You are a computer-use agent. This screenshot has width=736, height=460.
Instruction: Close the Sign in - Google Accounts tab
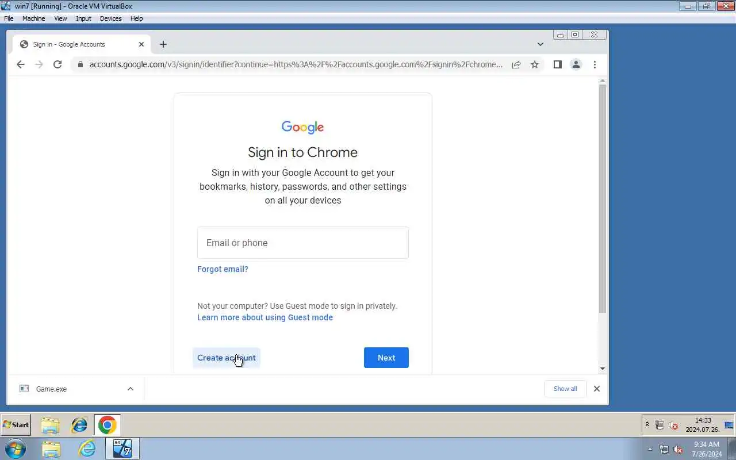tap(141, 44)
